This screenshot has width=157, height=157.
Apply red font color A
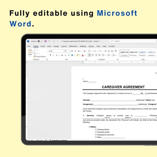coord(83,55)
